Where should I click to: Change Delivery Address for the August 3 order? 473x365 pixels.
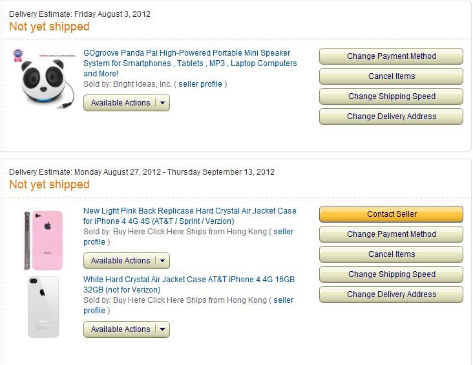coord(392,116)
